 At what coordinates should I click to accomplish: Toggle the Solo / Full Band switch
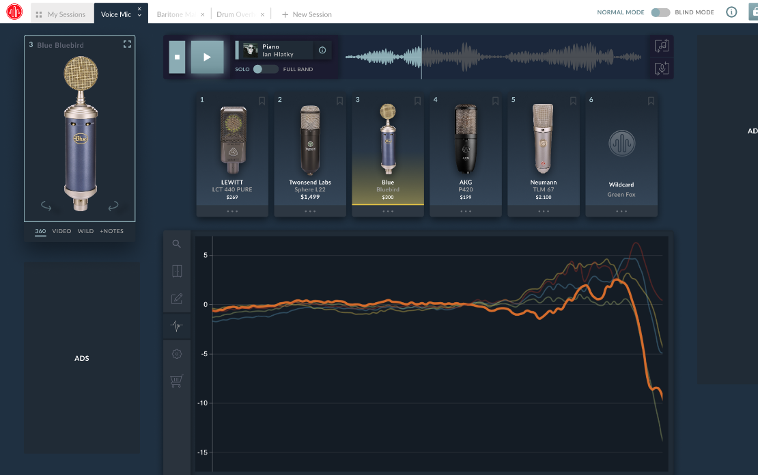[266, 69]
